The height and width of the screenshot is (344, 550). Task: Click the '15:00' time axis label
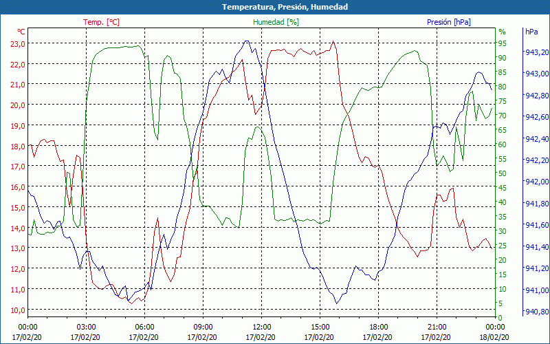320,327
